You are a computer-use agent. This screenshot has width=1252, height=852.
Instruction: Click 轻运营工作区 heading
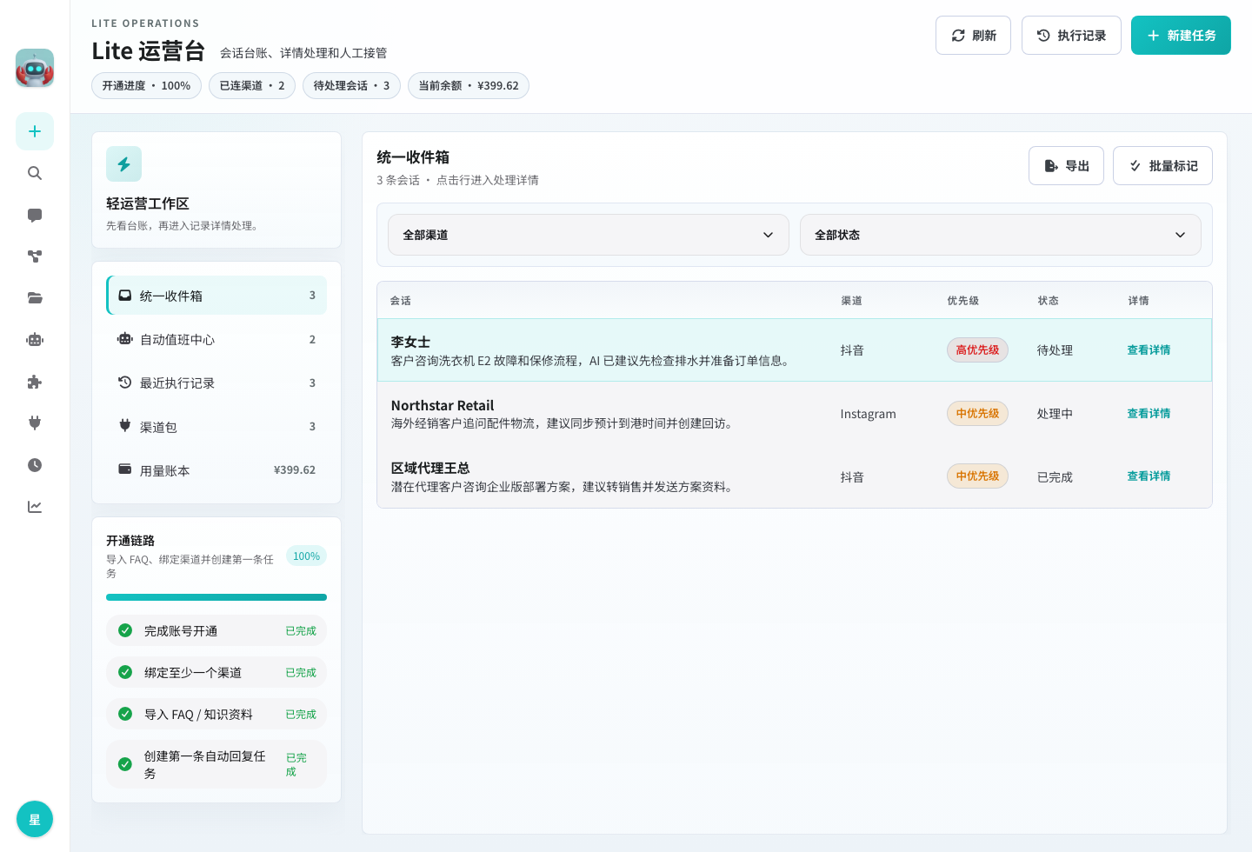click(148, 203)
